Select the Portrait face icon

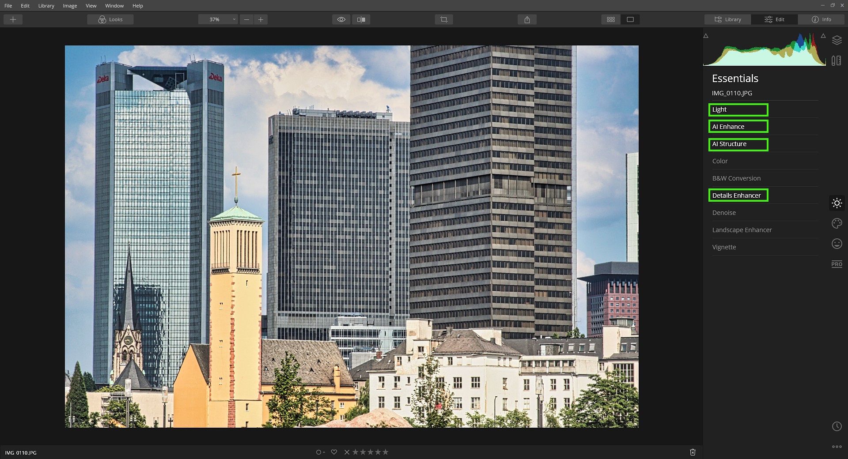(837, 244)
